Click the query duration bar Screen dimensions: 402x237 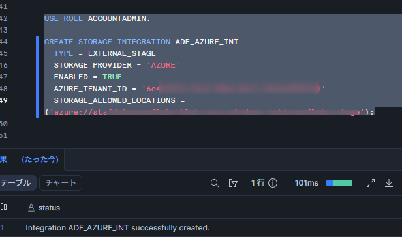click(x=339, y=183)
